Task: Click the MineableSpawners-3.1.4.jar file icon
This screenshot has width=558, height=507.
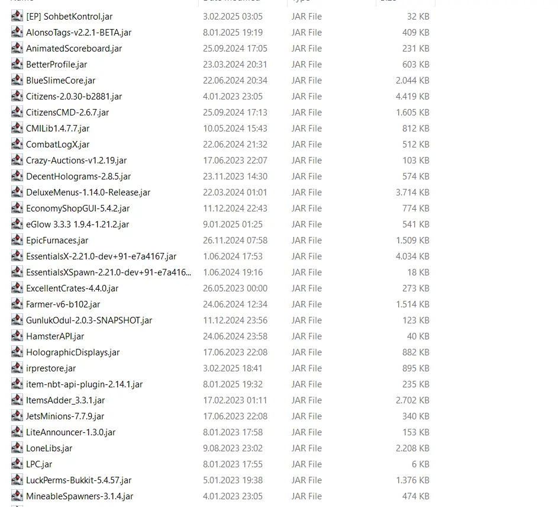Action: tap(17, 496)
